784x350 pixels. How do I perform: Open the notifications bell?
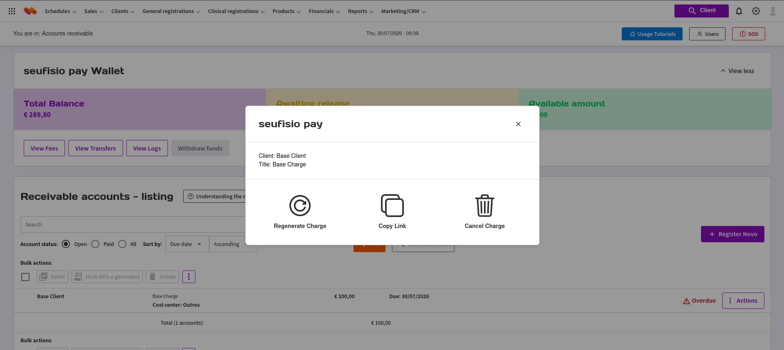(x=739, y=11)
